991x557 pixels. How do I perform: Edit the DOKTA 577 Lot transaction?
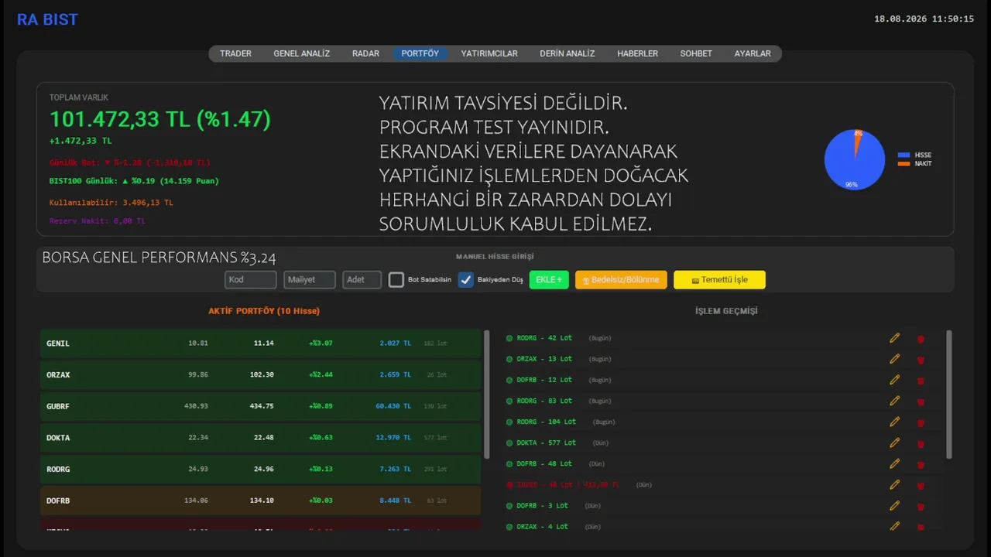[894, 443]
